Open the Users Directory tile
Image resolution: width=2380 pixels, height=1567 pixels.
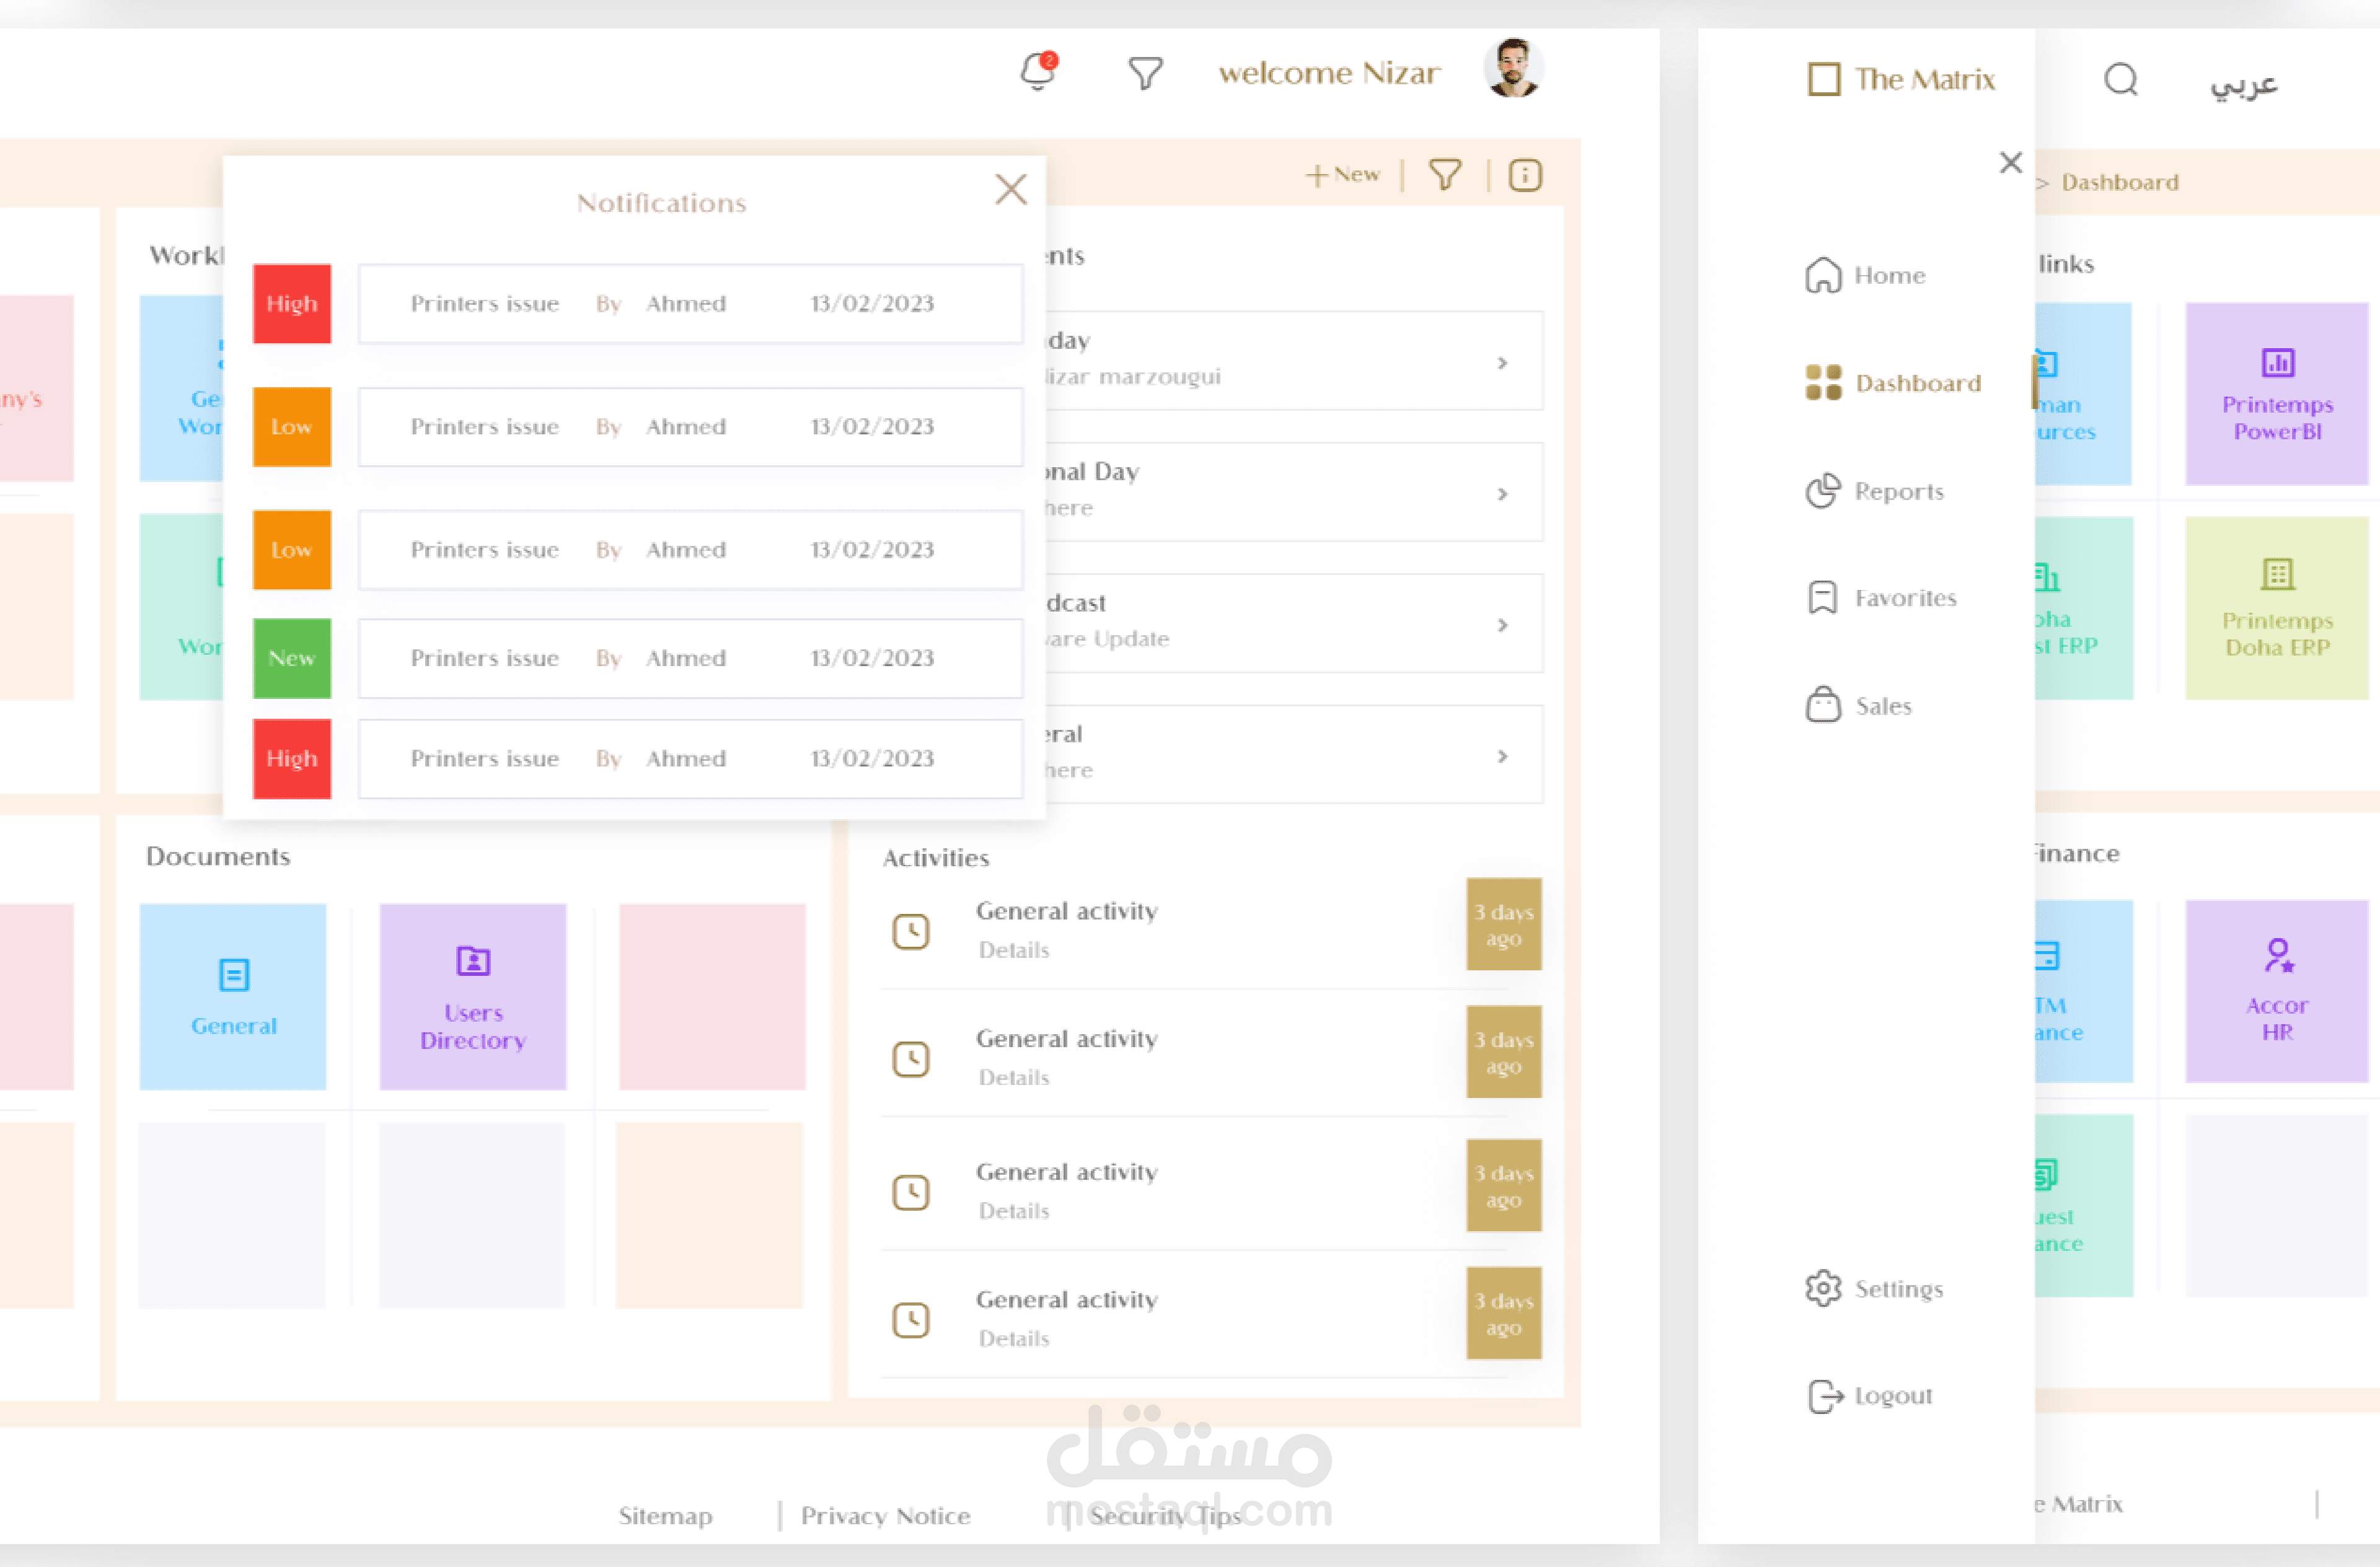click(473, 997)
